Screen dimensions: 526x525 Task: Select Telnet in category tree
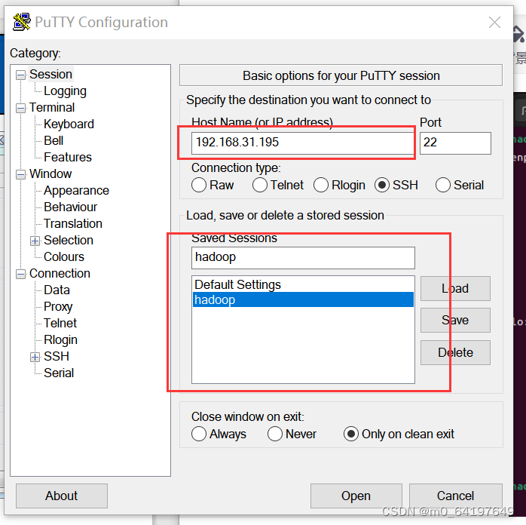pos(60,324)
